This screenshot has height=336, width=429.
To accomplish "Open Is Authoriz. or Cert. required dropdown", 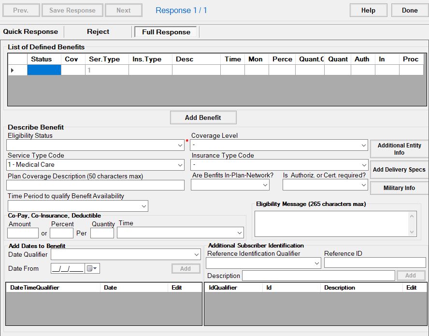I will click(x=364, y=185).
